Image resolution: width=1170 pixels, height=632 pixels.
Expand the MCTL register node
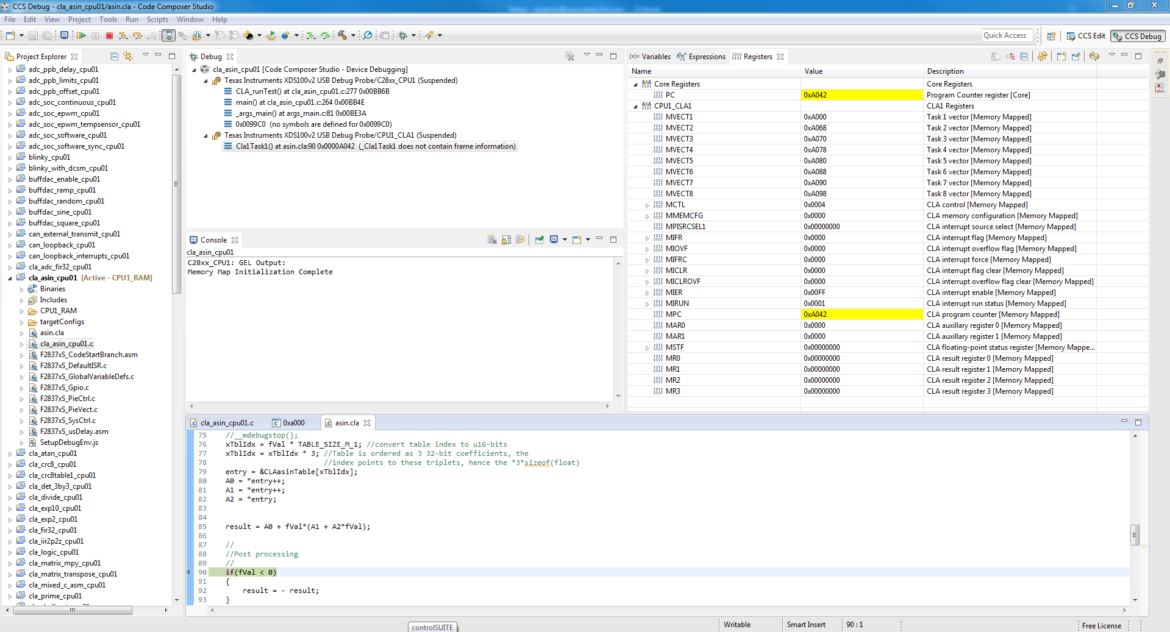coord(647,205)
